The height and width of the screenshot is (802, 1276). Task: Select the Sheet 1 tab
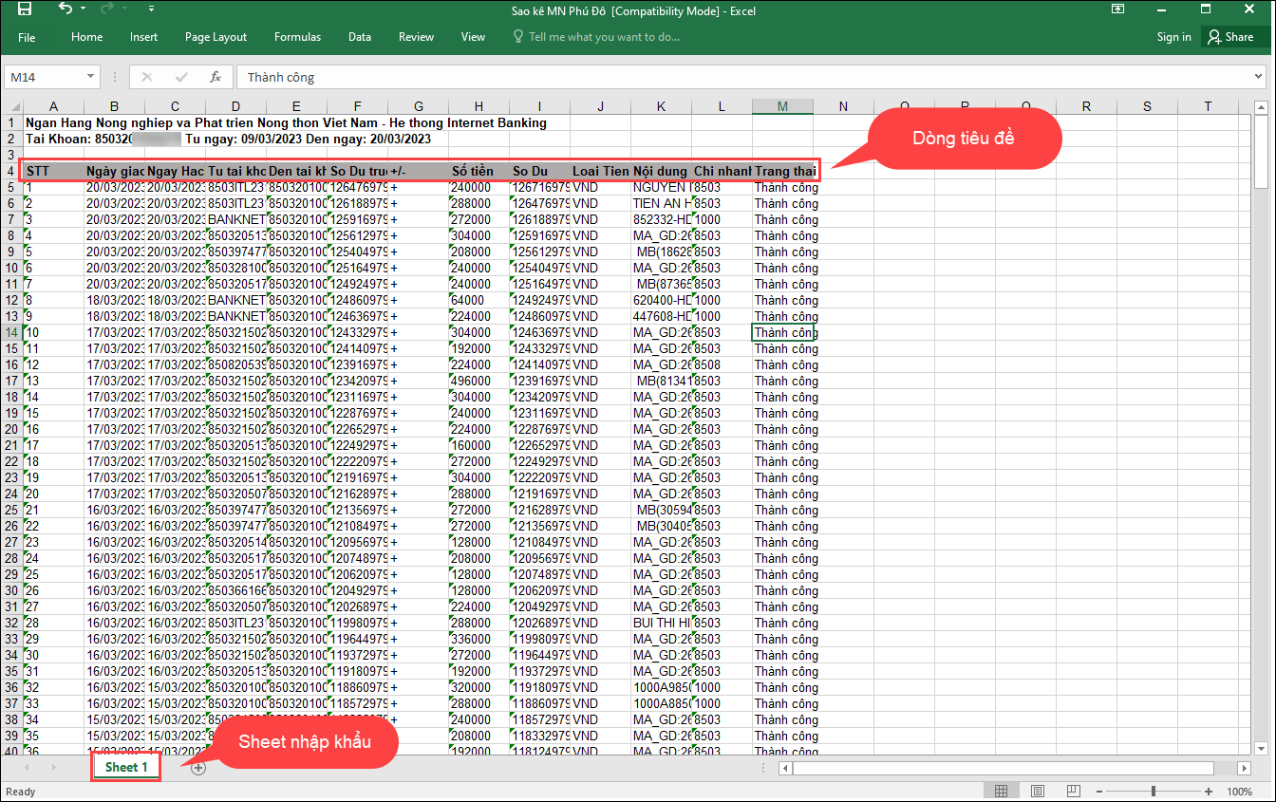point(126,767)
